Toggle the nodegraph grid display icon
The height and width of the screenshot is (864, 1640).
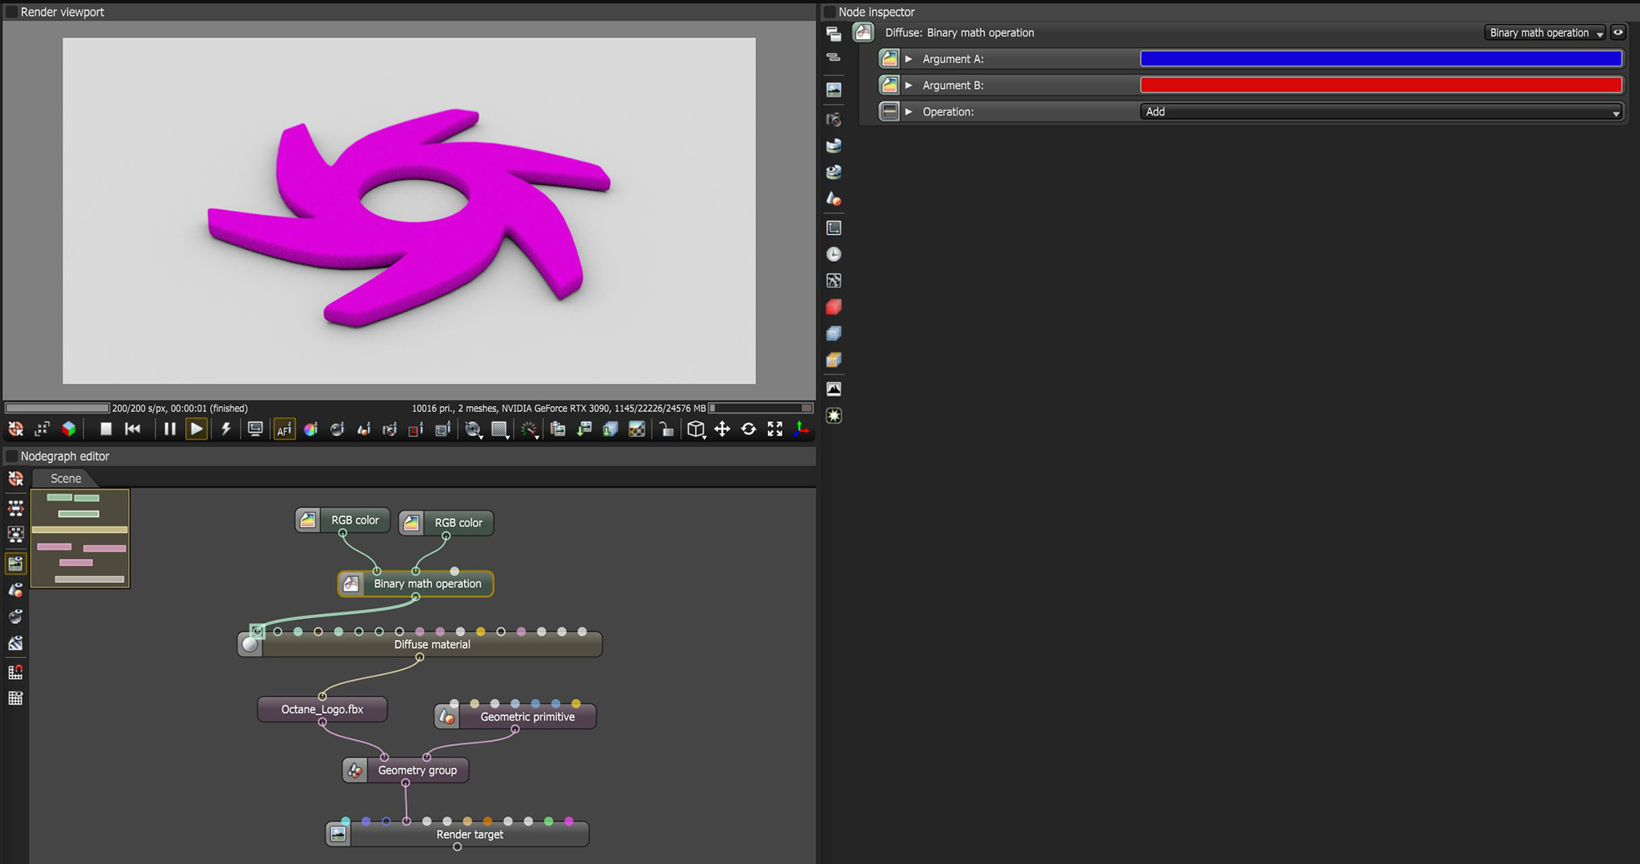pyautogui.click(x=16, y=699)
